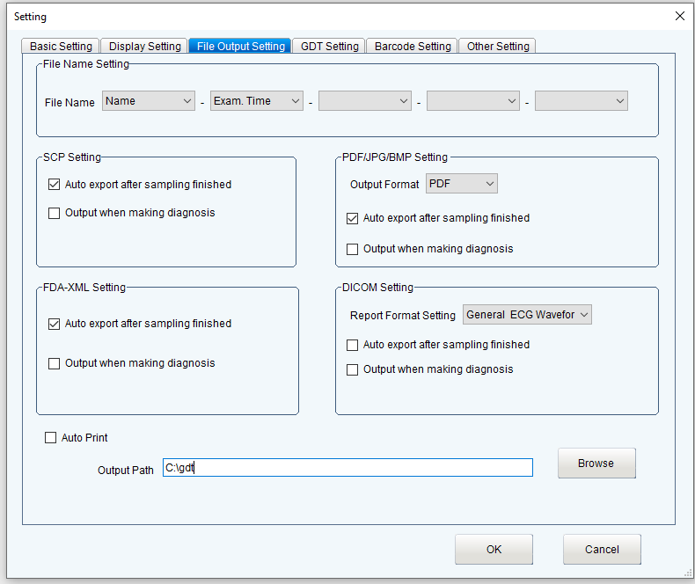Discard changes with the Cancel button
695x584 pixels.
(x=602, y=549)
